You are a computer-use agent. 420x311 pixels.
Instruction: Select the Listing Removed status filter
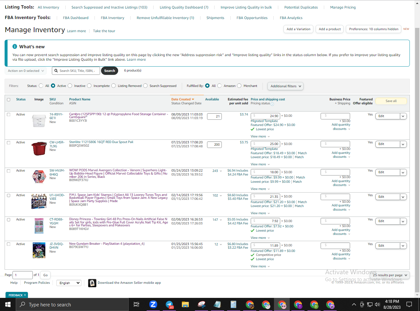(114, 86)
